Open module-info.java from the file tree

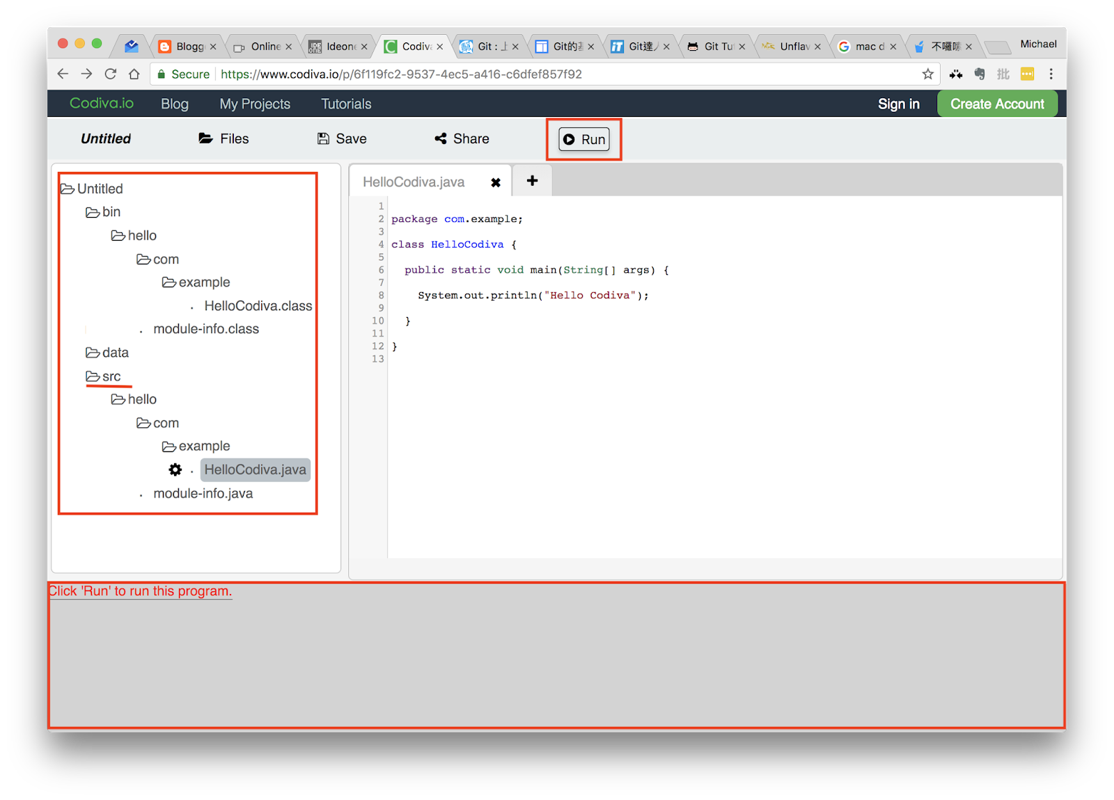click(x=203, y=493)
